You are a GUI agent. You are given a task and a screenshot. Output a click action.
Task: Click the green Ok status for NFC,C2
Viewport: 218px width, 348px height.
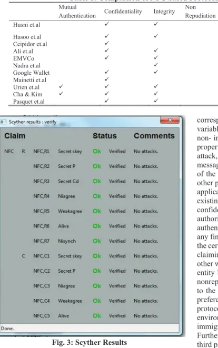97,271
